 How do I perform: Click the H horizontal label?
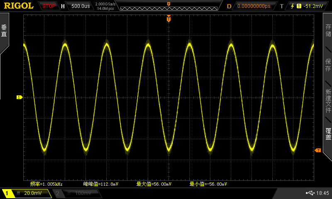click(x=63, y=6)
